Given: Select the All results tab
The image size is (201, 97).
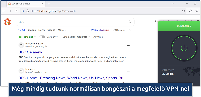Looking at the screenshot, I should (x=22, y=30).
